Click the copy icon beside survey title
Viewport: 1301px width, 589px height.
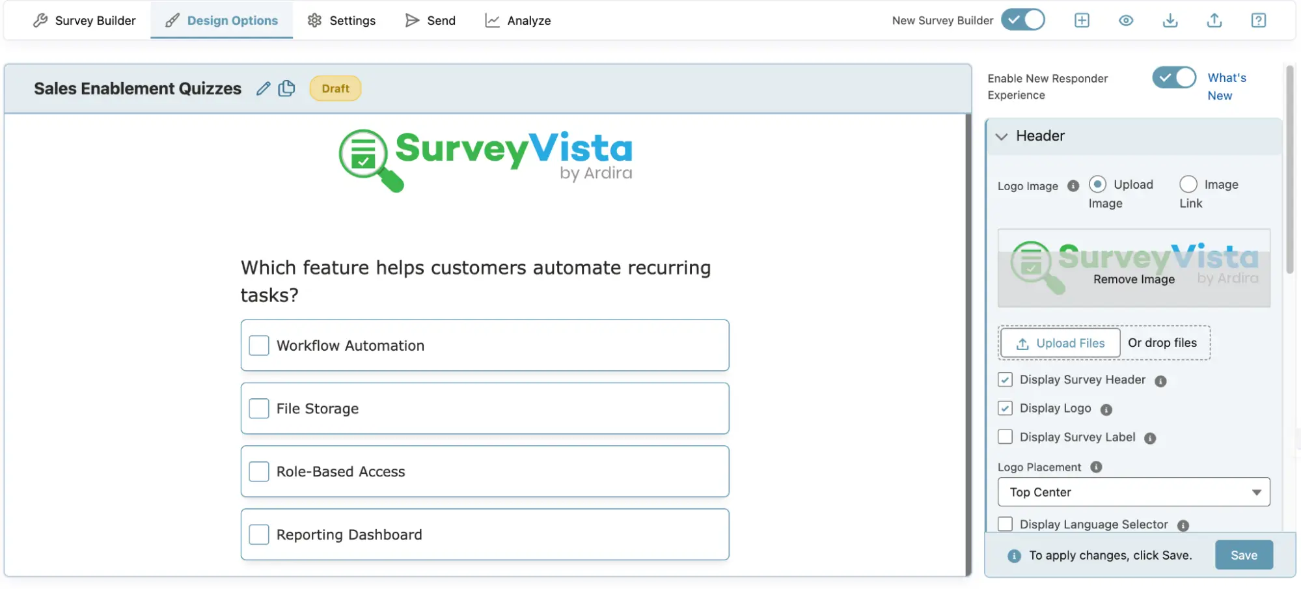tap(286, 89)
